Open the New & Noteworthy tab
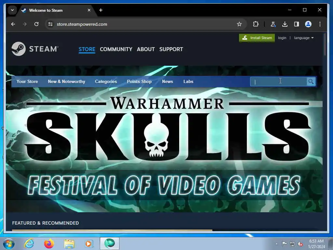The height and width of the screenshot is (250, 333). (66, 82)
